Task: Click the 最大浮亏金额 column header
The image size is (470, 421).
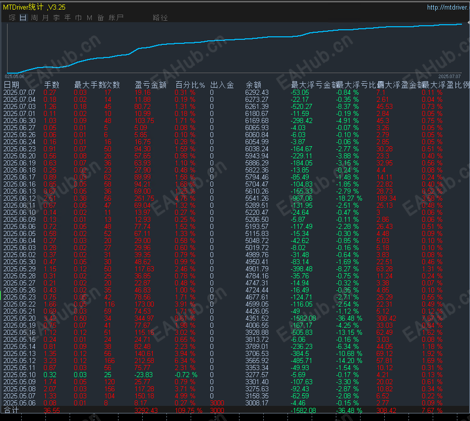Action: click(315, 85)
